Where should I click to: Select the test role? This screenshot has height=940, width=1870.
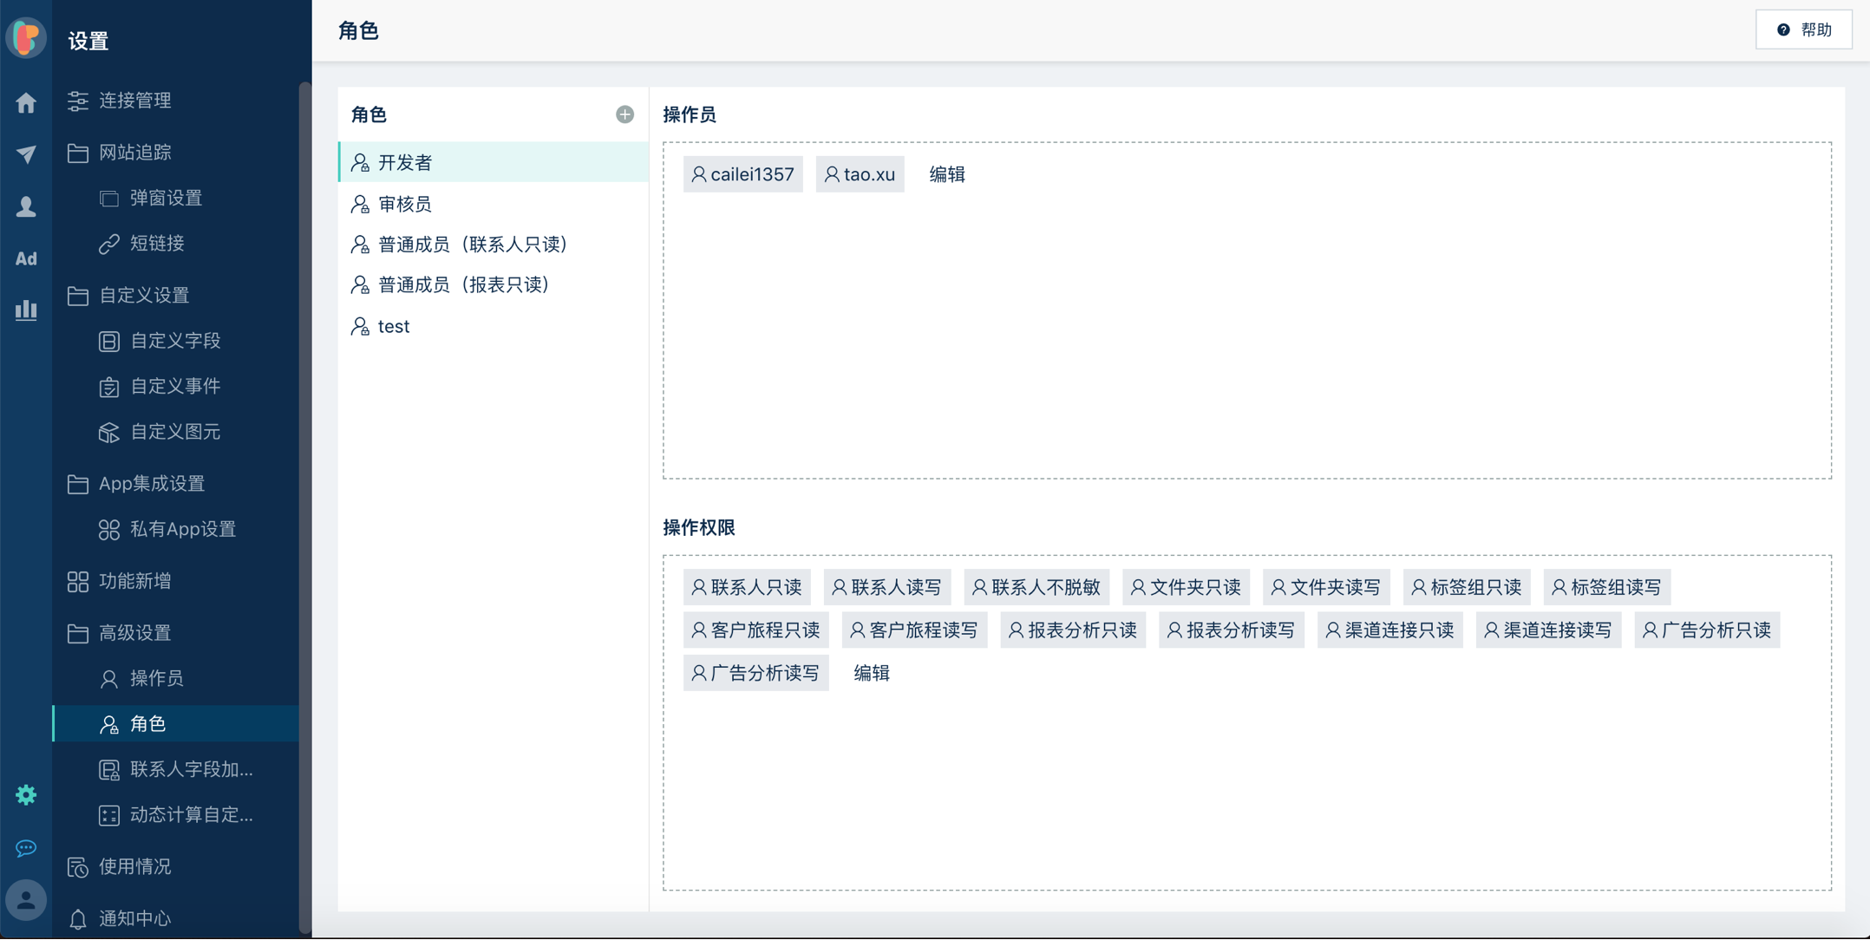pyautogui.click(x=393, y=326)
